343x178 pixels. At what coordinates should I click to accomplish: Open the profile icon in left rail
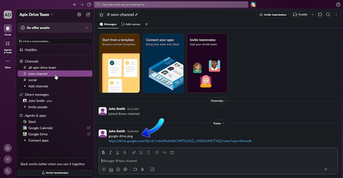8,148
